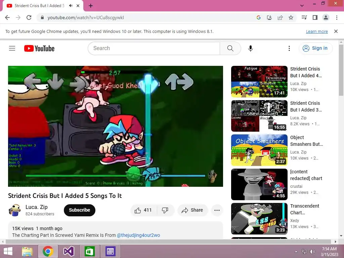Open the taskbar clock and date
This screenshot has height=258, width=344.
[329, 252]
